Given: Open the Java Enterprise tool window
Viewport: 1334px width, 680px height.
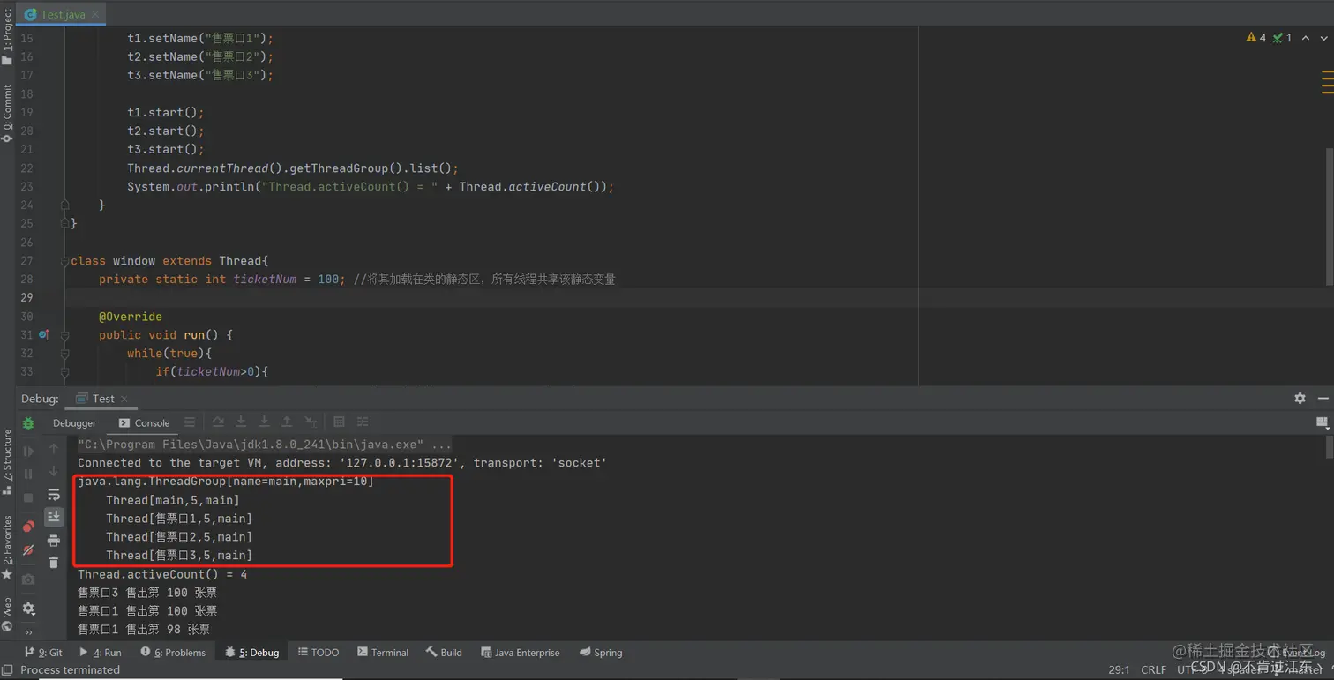Looking at the screenshot, I should [x=521, y=653].
